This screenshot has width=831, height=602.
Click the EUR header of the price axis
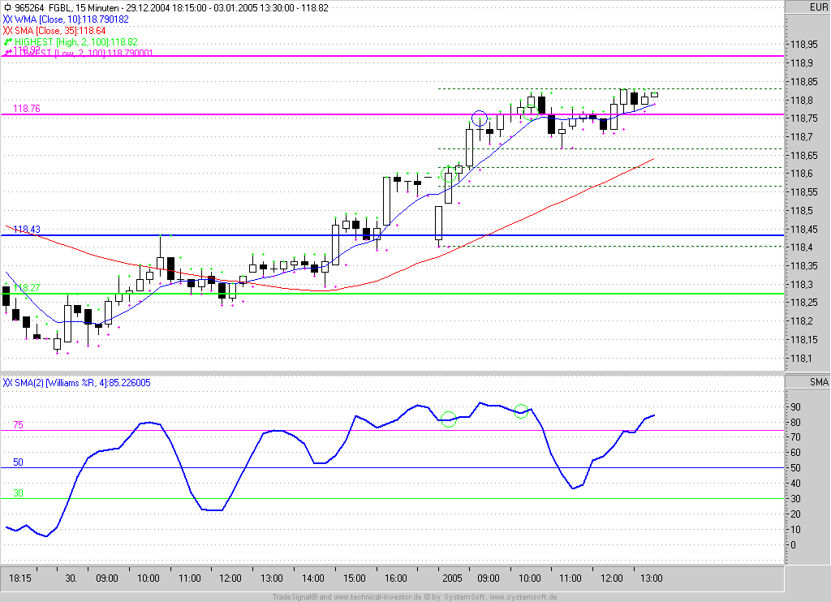coord(818,6)
